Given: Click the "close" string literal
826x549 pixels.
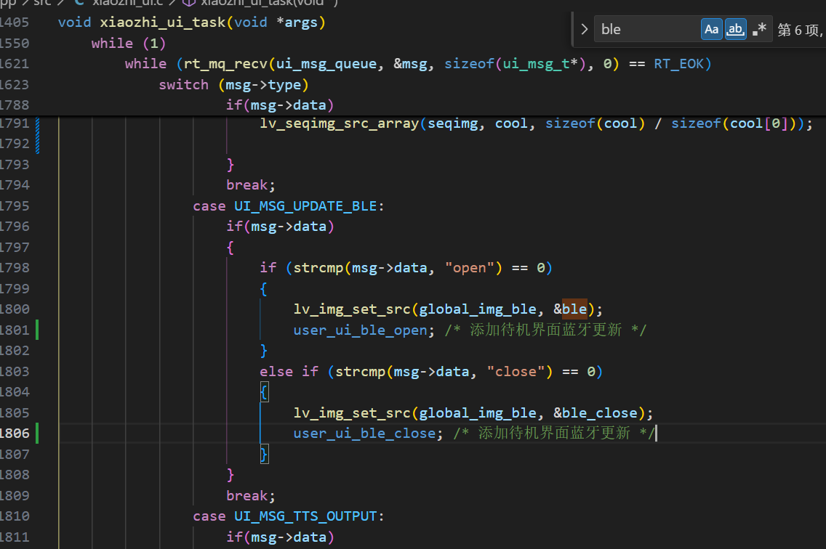Looking at the screenshot, I should click(516, 372).
